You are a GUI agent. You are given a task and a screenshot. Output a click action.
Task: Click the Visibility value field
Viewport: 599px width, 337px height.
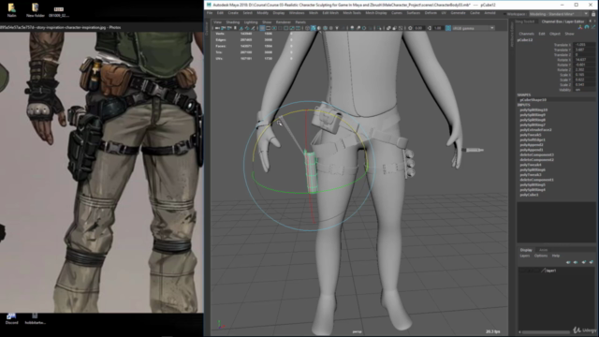(584, 90)
